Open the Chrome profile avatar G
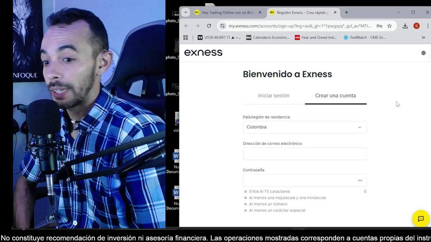The image size is (431, 242). coord(417,26)
